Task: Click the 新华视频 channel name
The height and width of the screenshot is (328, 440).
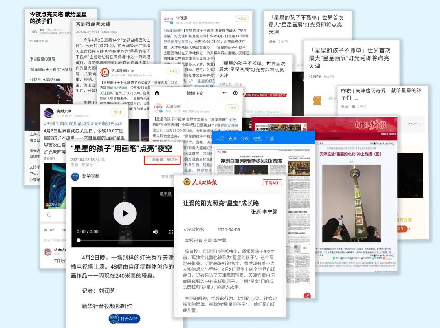Action: pyautogui.click(x=90, y=176)
